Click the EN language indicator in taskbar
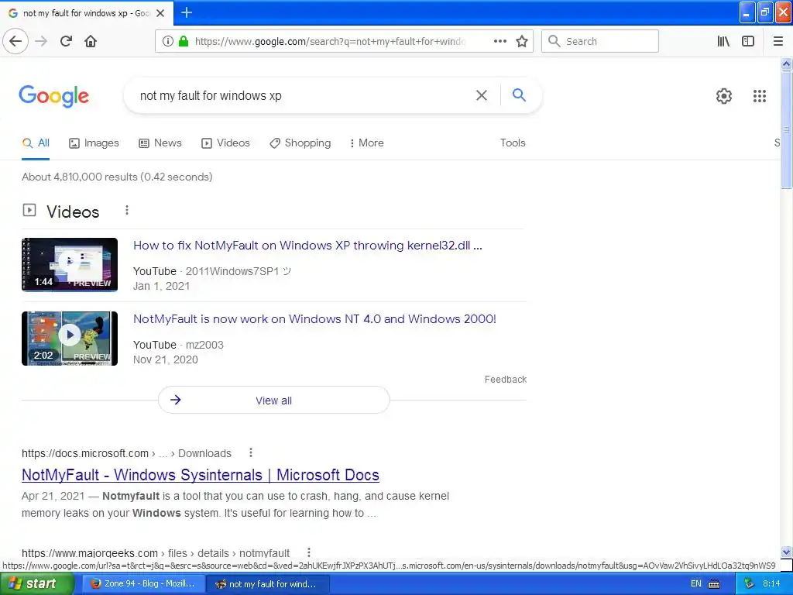Viewport: 793px width, 595px height. (x=696, y=584)
